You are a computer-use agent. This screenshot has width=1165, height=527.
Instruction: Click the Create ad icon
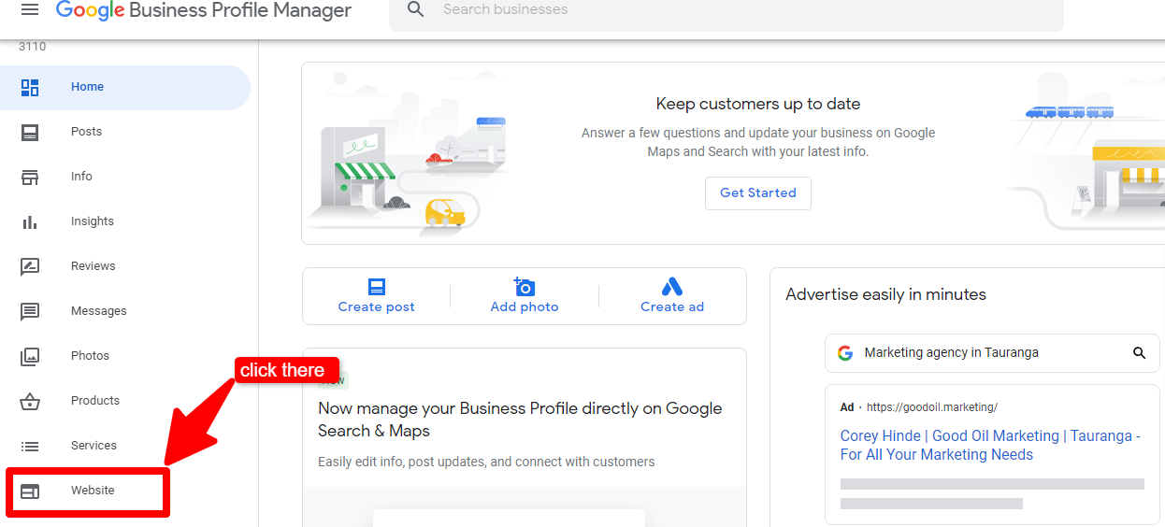[x=672, y=287]
